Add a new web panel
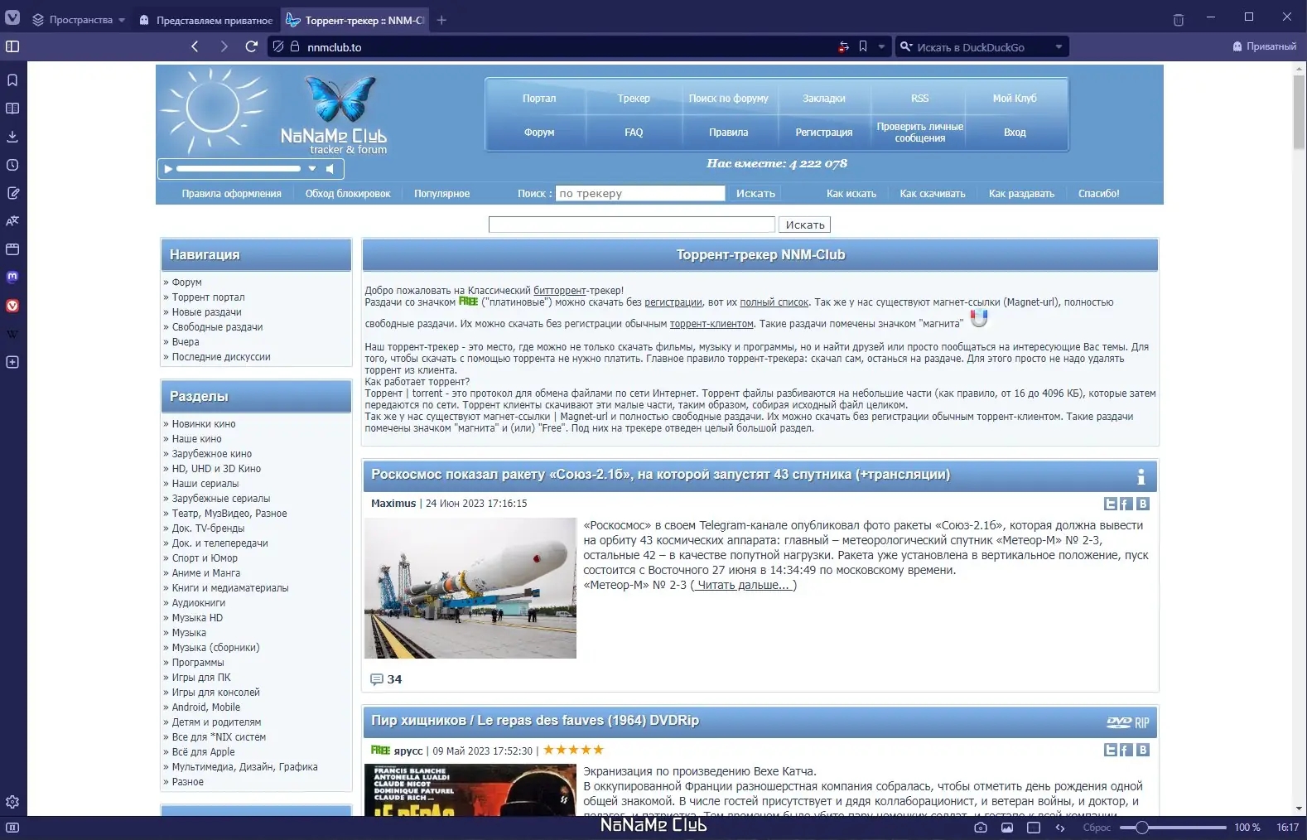 pyautogui.click(x=12, y=362)
